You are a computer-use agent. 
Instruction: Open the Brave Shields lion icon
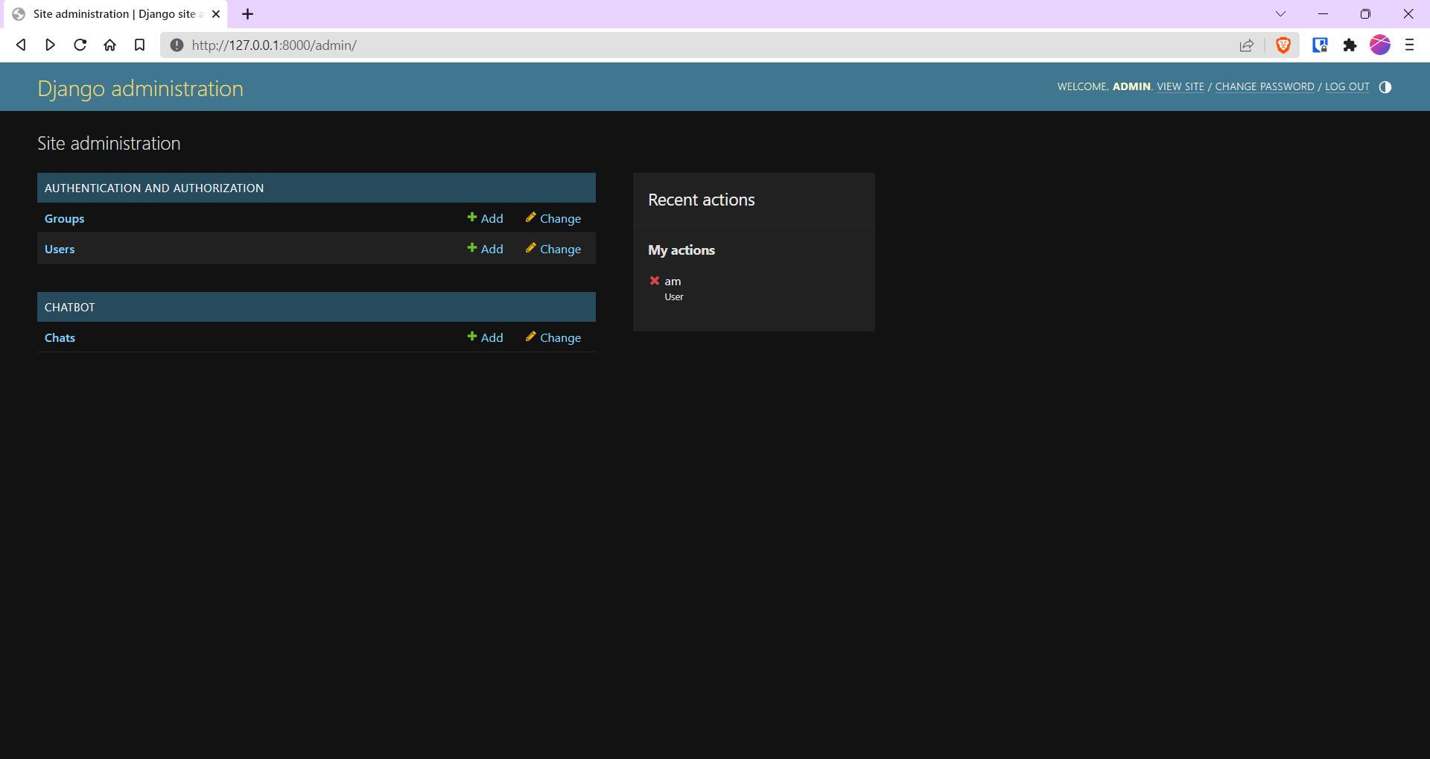[1283, 45]
